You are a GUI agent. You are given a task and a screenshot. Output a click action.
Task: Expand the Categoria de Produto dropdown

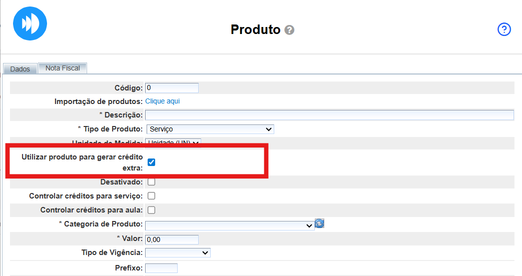pos(229,225)
